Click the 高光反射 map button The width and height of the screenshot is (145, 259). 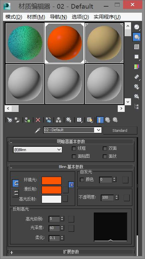tap(66, 199)
